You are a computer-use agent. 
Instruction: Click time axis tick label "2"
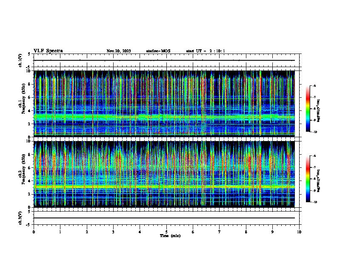click(87, 232)
